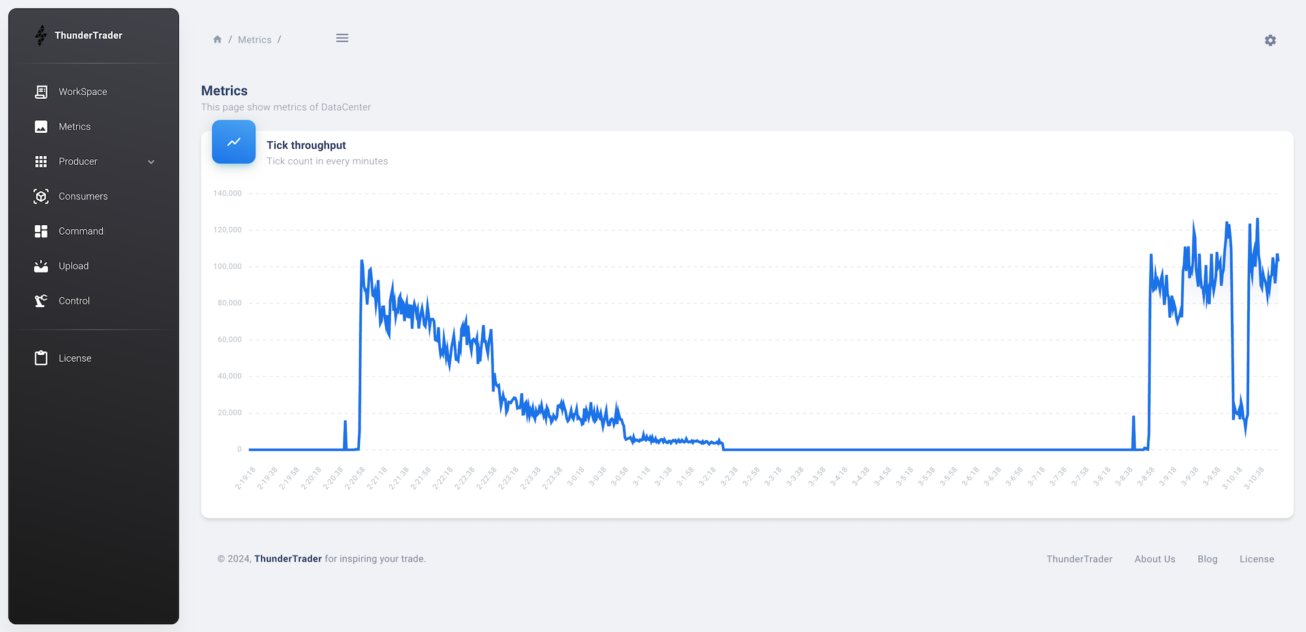Image resolution: width=1306 pixels, height=632 pixels.
Task: Click the WorkSpace sidebar icon
Action: point(41,92)
